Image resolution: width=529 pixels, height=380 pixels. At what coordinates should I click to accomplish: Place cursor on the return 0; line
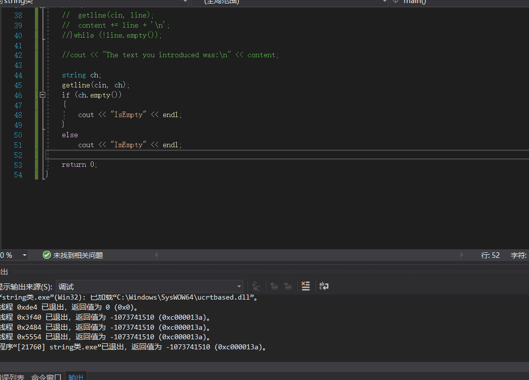click(80, 165)
